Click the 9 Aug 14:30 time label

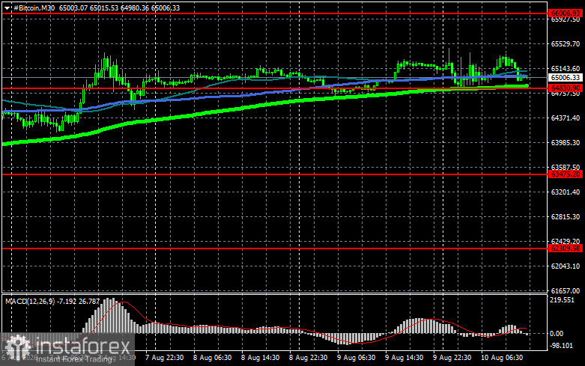click(x=404, y=358)
